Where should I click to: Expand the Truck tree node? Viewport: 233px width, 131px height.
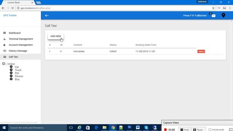(11, 70)
